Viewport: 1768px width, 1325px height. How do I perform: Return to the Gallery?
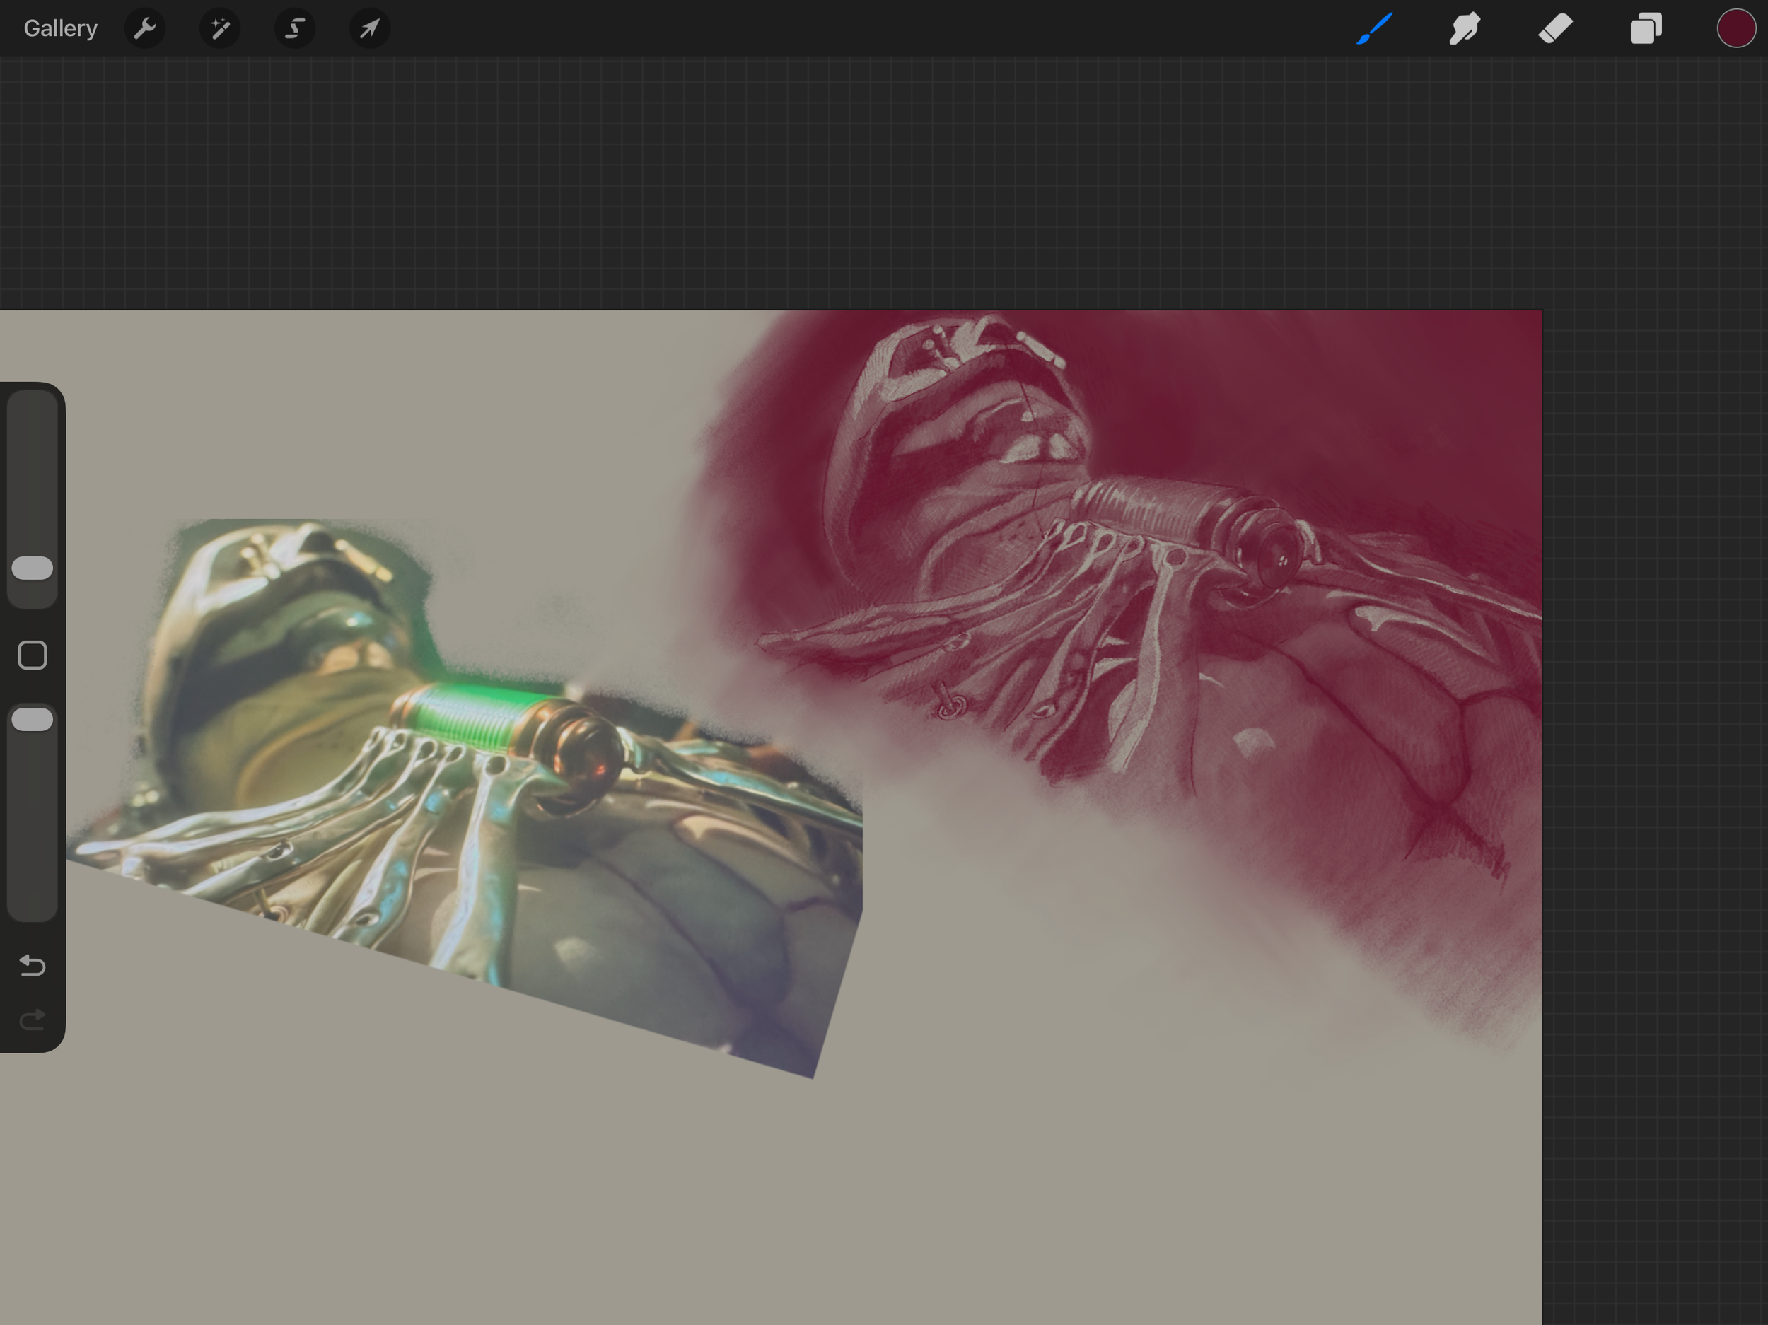click(x=61, y=29)
